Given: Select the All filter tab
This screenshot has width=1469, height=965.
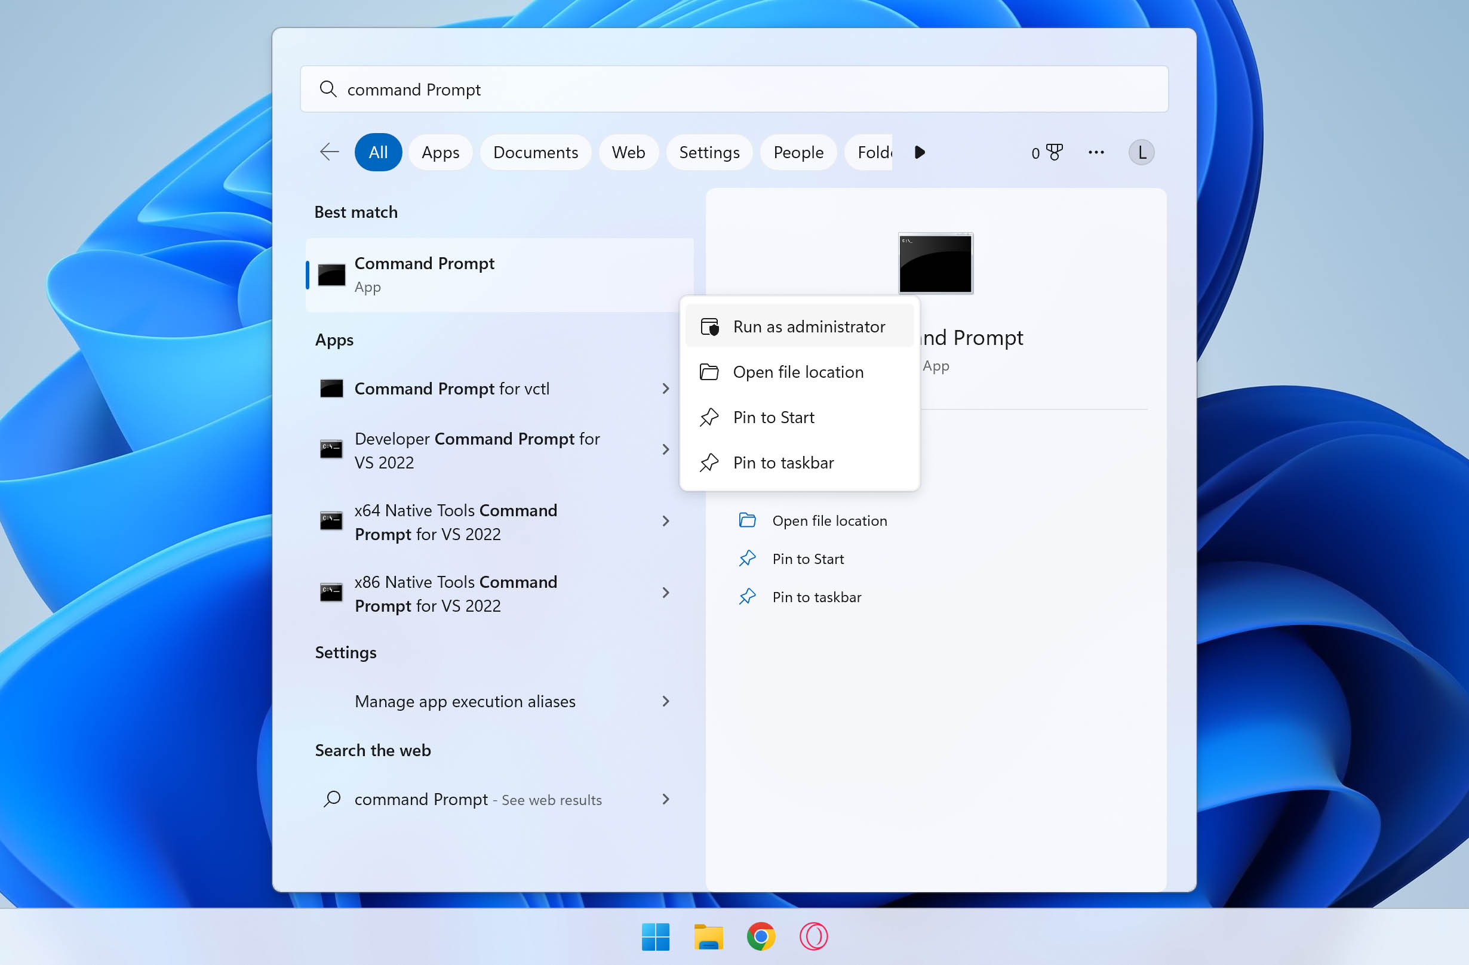Looking at the screenshot, I should (378, 152).
